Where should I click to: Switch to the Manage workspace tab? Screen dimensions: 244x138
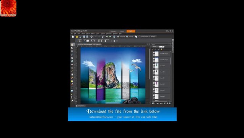tap(113, 31)
